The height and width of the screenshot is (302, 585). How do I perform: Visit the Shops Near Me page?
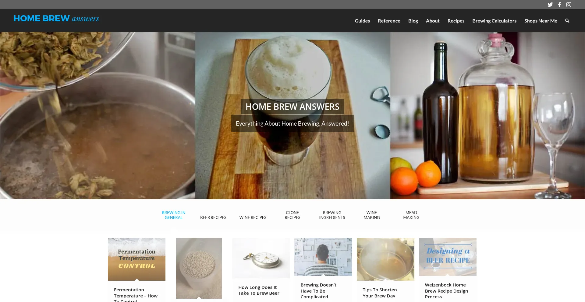coord(541,21)
